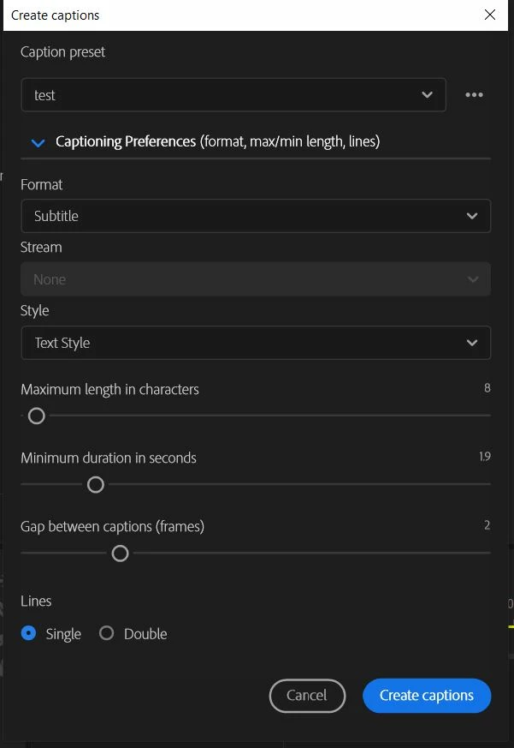Click the disabled Stream dropdown showing None
The width and height of the screenshot is (514, 748).
255,279
